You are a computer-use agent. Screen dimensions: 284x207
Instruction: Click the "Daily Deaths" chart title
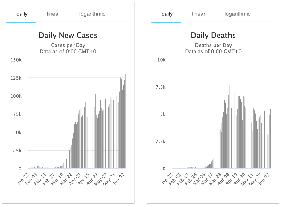(213, 36)
